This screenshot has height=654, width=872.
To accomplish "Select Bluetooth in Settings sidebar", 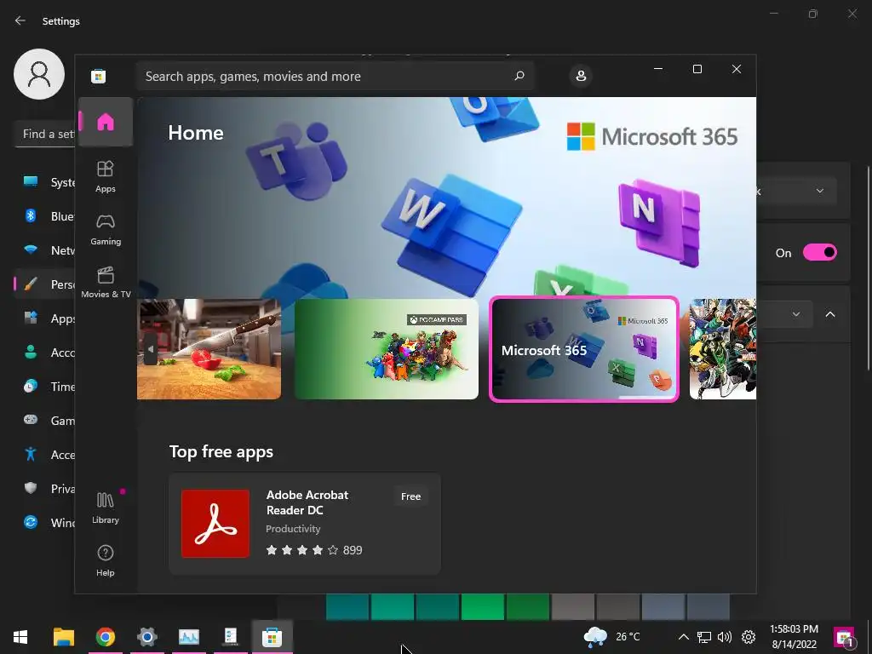I will click(46, 216).
